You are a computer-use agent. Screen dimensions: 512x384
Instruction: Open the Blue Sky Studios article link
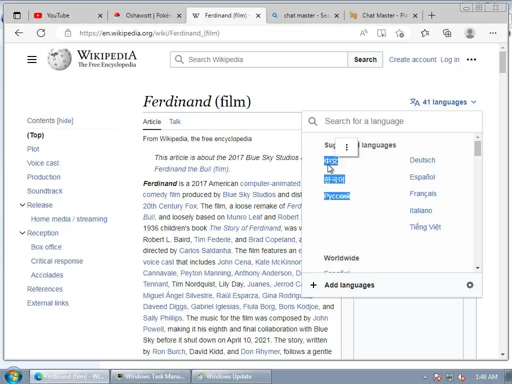click(x=249, y=194)
